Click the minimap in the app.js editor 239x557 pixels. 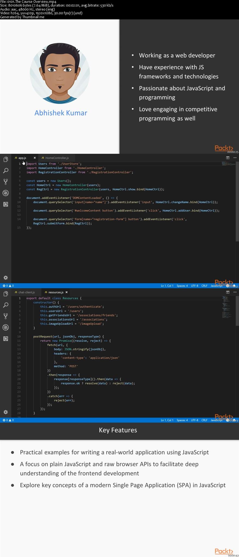[x=228, y=164]
